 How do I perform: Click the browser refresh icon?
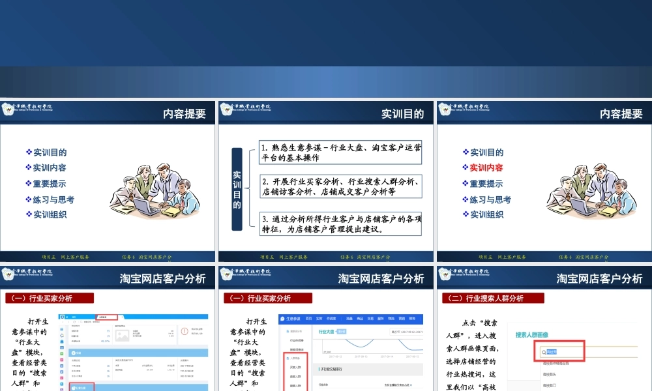click(75, 322)
